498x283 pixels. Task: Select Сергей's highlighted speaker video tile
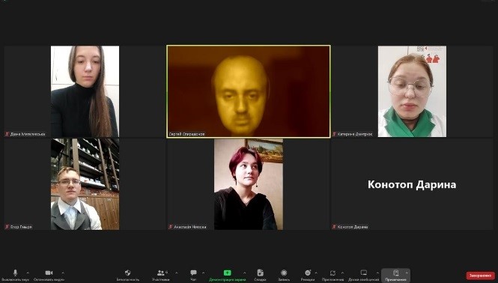(x=249, y=91)
